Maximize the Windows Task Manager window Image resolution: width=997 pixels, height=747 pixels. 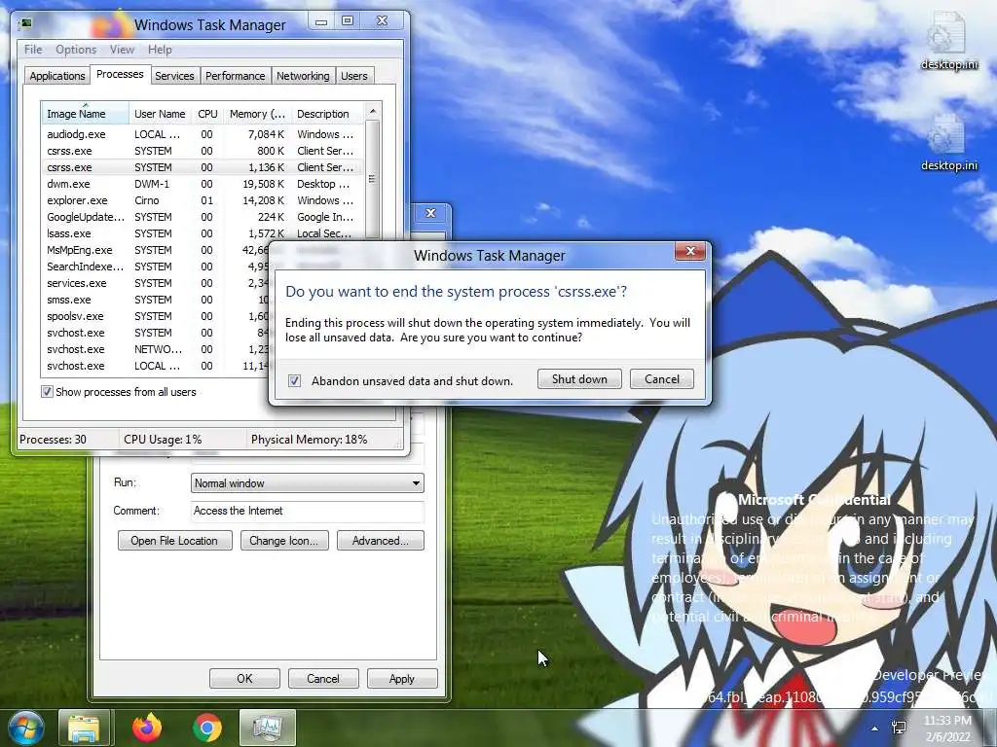click(348, 21)
